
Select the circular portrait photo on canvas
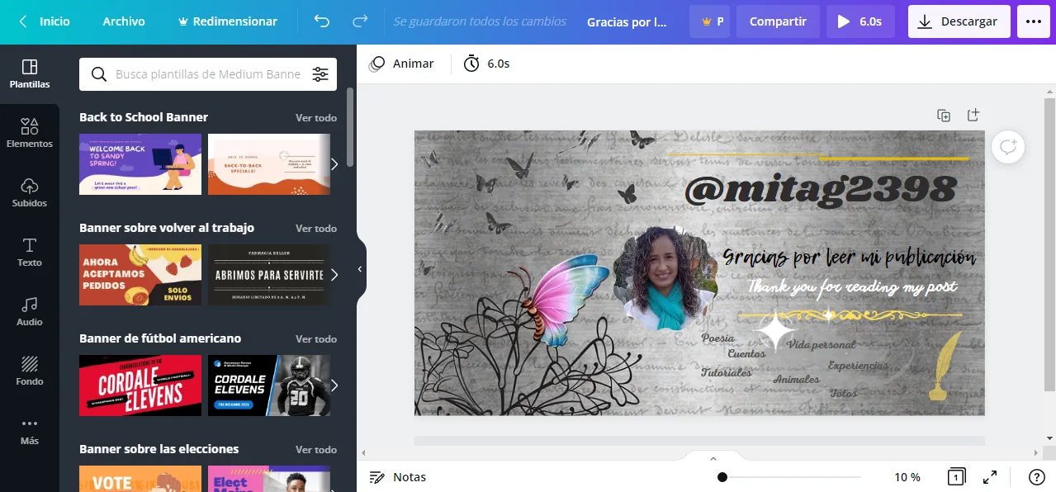pos(665,278)
